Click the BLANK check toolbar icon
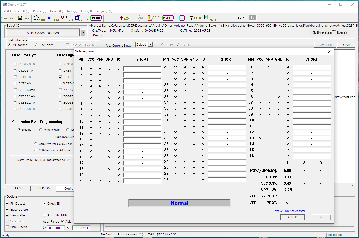This screenshot has width=359, height=238. tap(67, 18)
